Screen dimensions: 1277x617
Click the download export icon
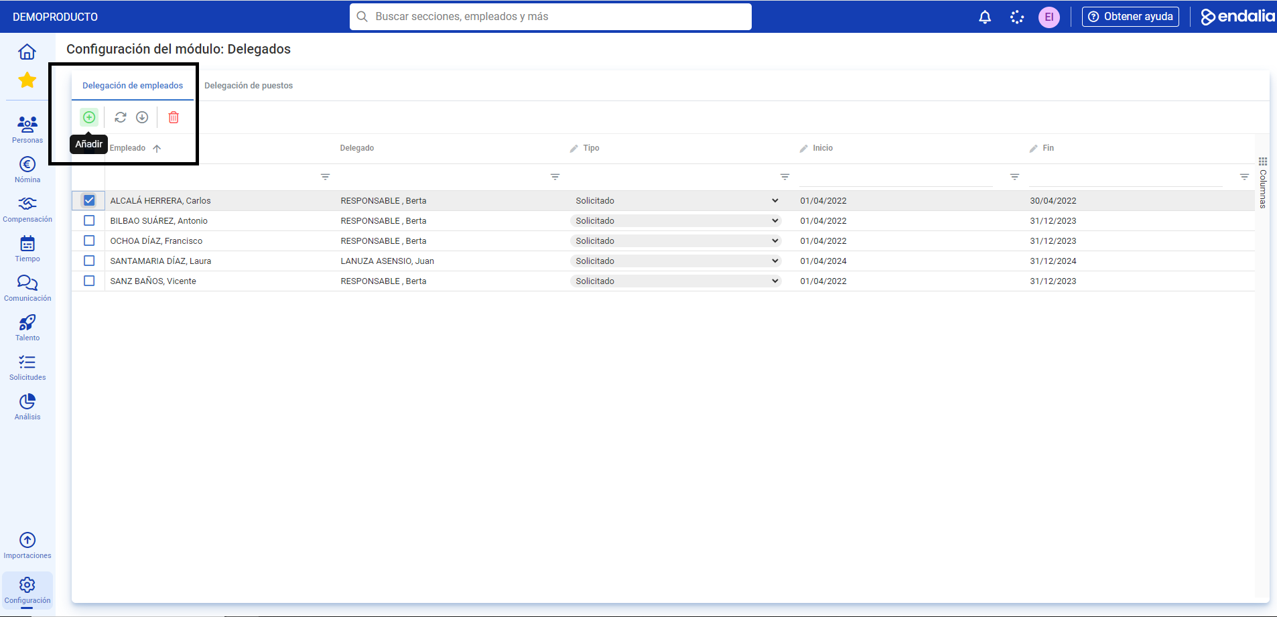click(142, 117)
